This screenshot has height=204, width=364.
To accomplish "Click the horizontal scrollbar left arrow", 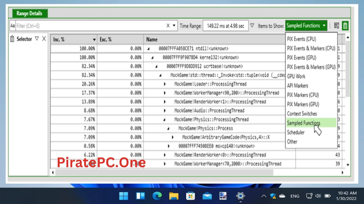I will [53, 172].
